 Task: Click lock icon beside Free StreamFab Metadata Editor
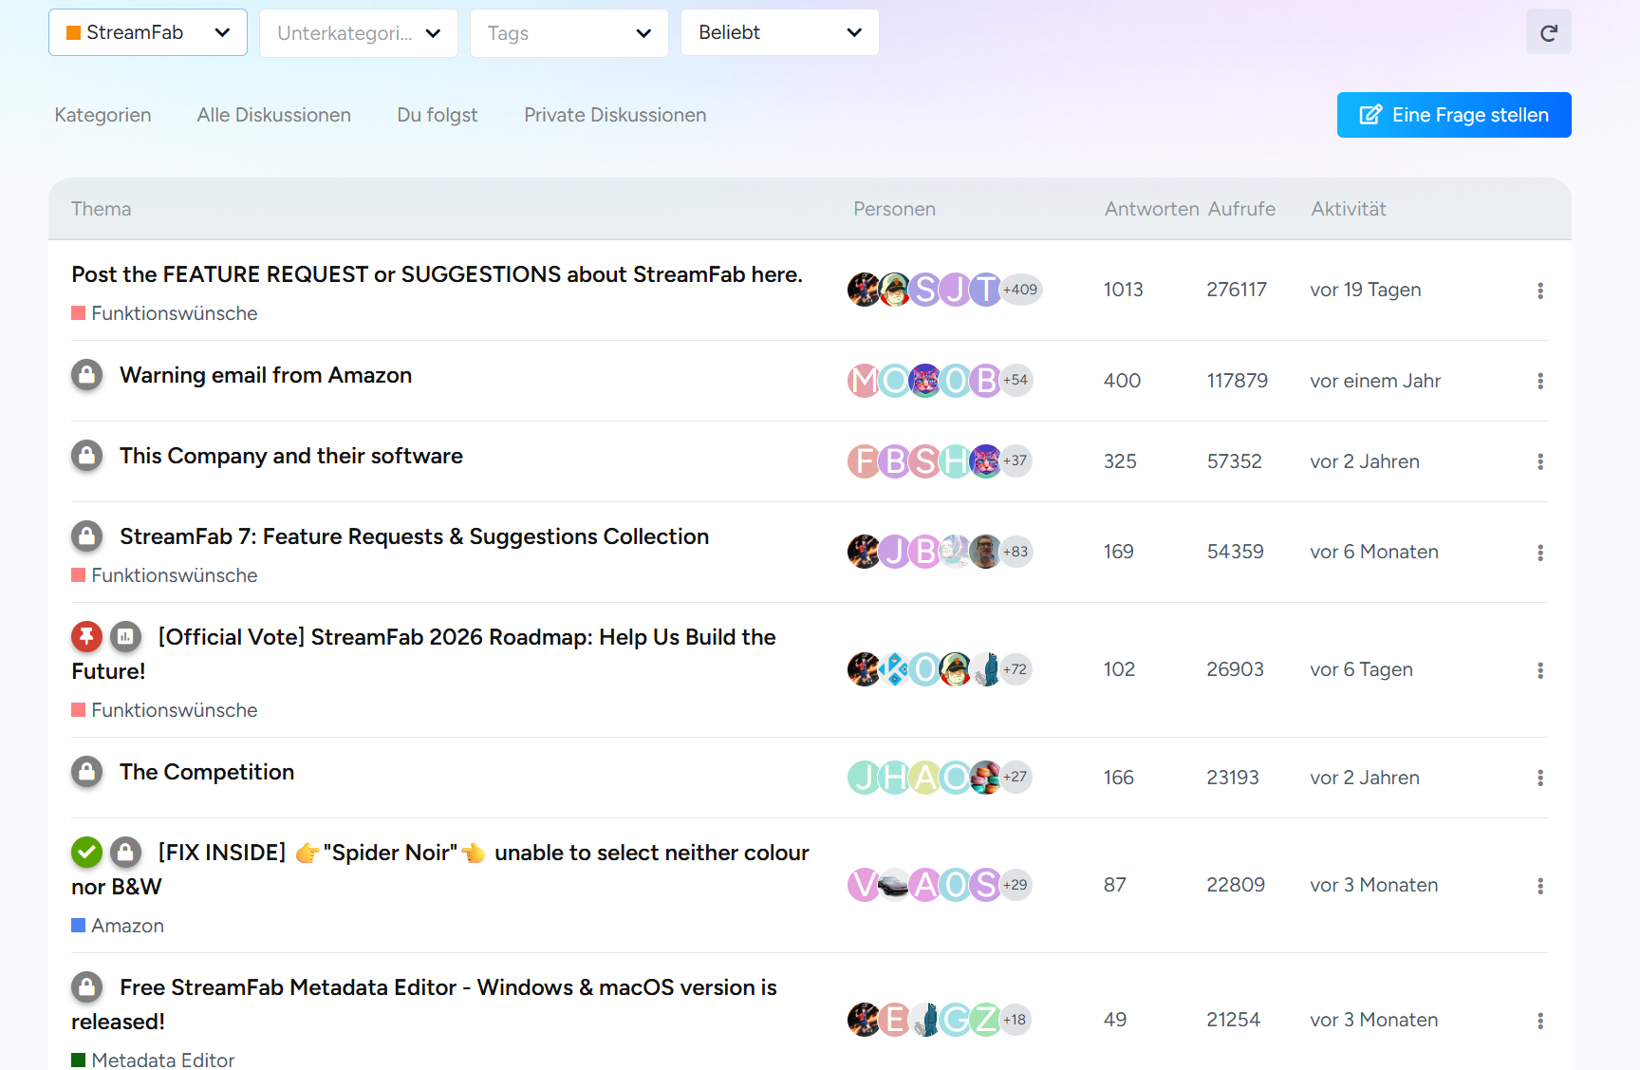pos(86,987)
